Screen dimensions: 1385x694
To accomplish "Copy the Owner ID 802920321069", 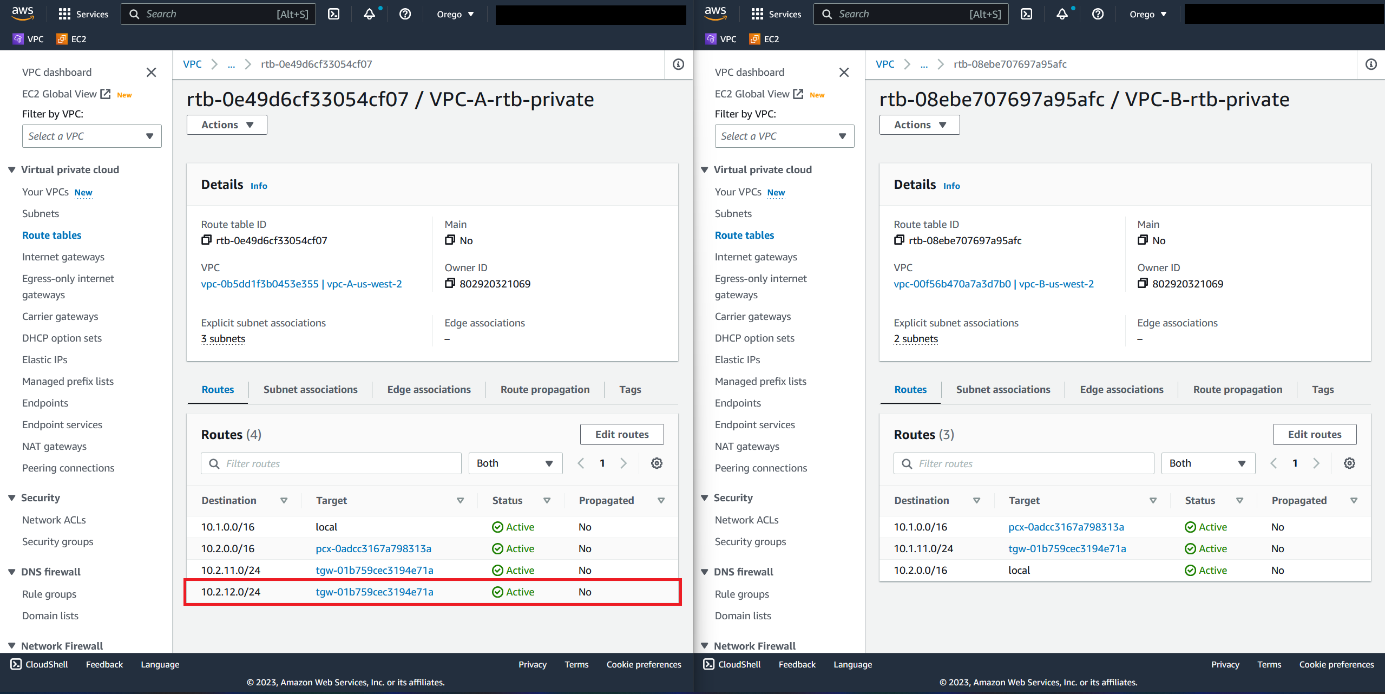I will coord(449,283).
